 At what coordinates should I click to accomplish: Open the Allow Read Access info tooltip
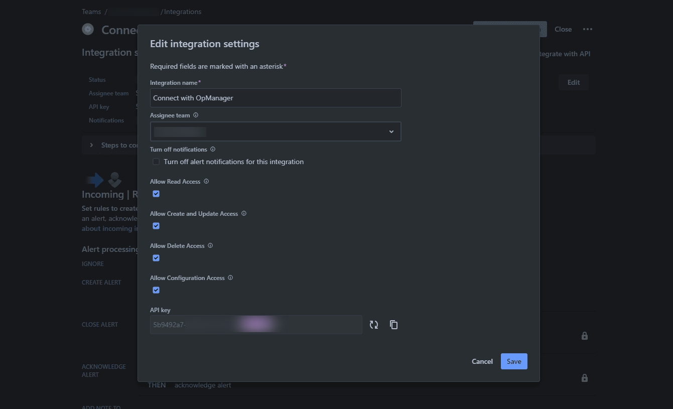[206, 181]
